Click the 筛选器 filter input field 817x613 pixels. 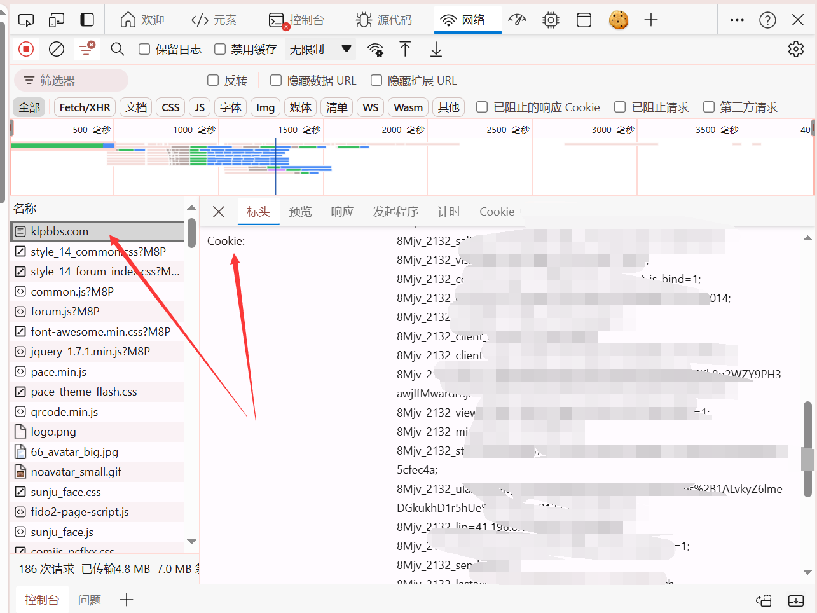pos(71,80)
